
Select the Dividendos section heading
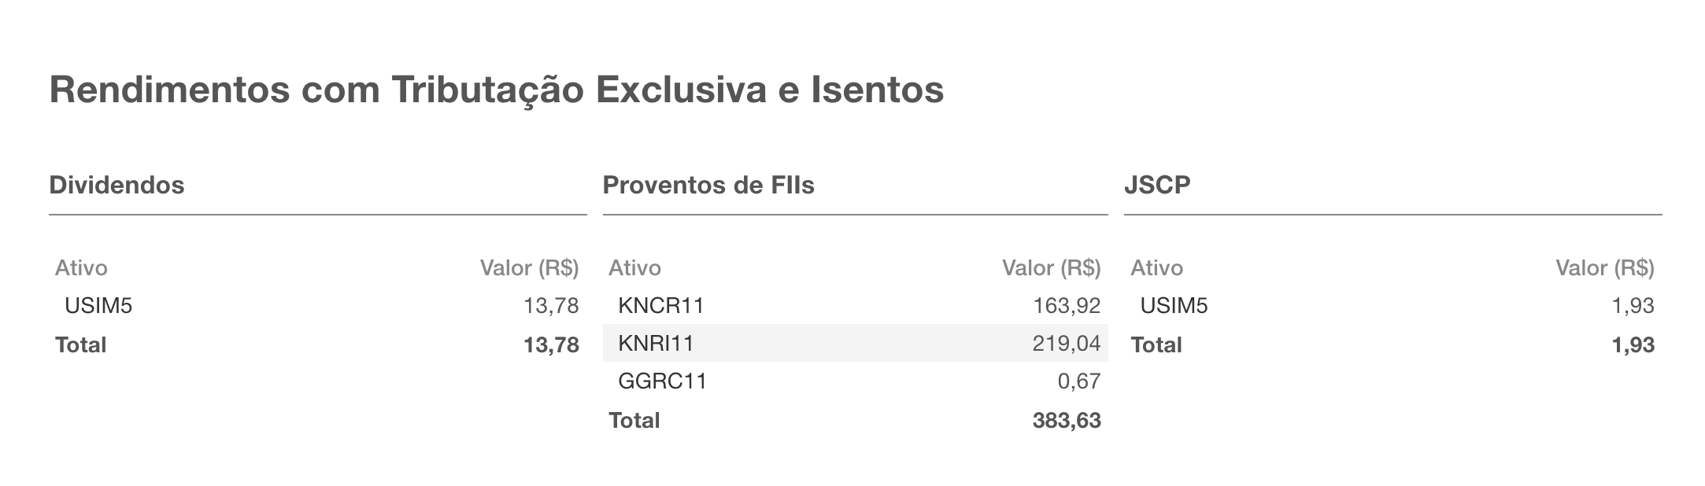click(117, 186)
